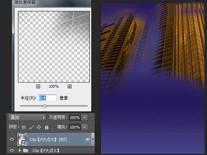Click the lock position move icon
The image size is (207, 155).
tap(39, 127)
